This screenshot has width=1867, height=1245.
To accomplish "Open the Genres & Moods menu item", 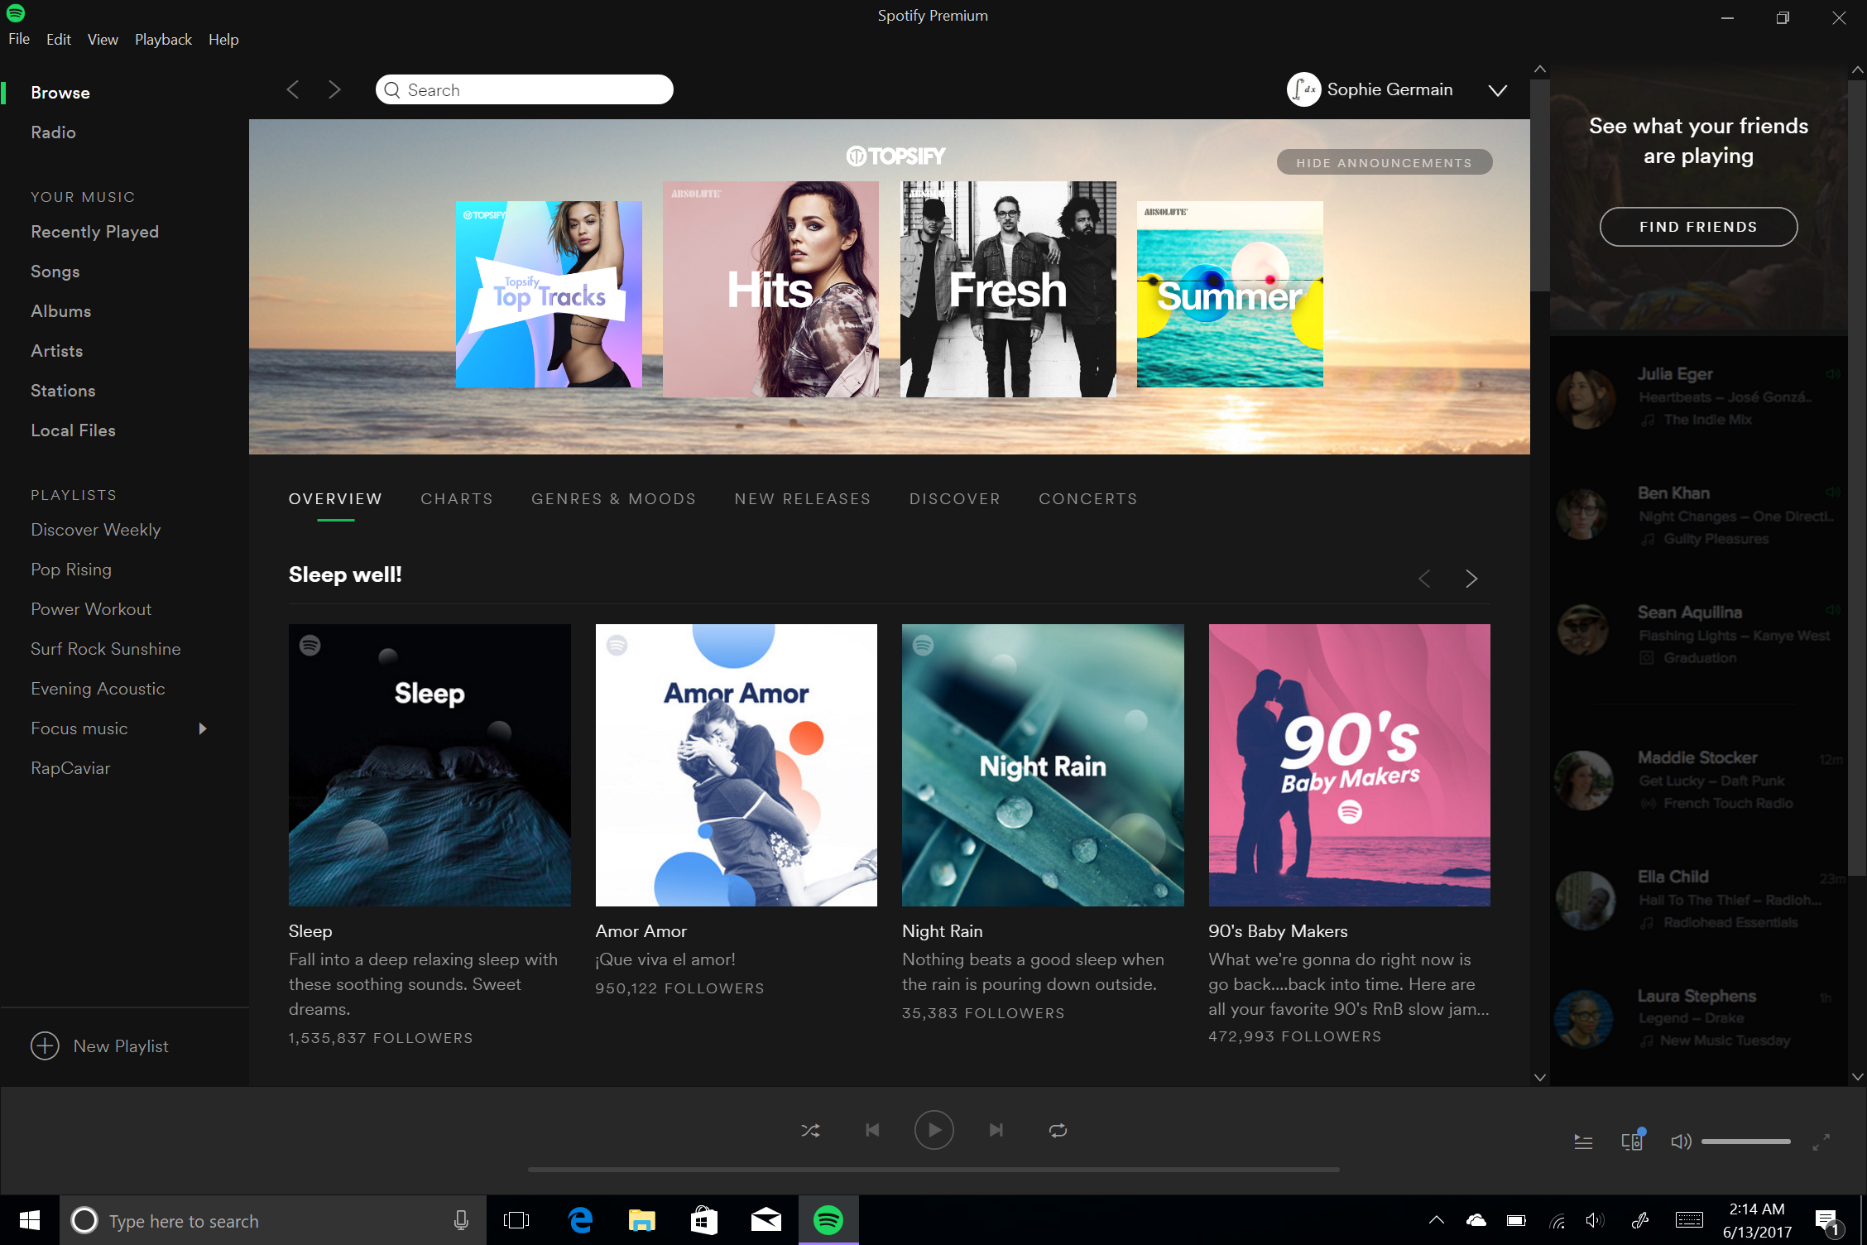I will (614, 499).
